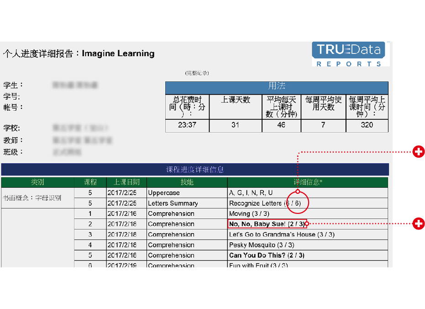Click the lesson number 3 cell

coord(90,234)
